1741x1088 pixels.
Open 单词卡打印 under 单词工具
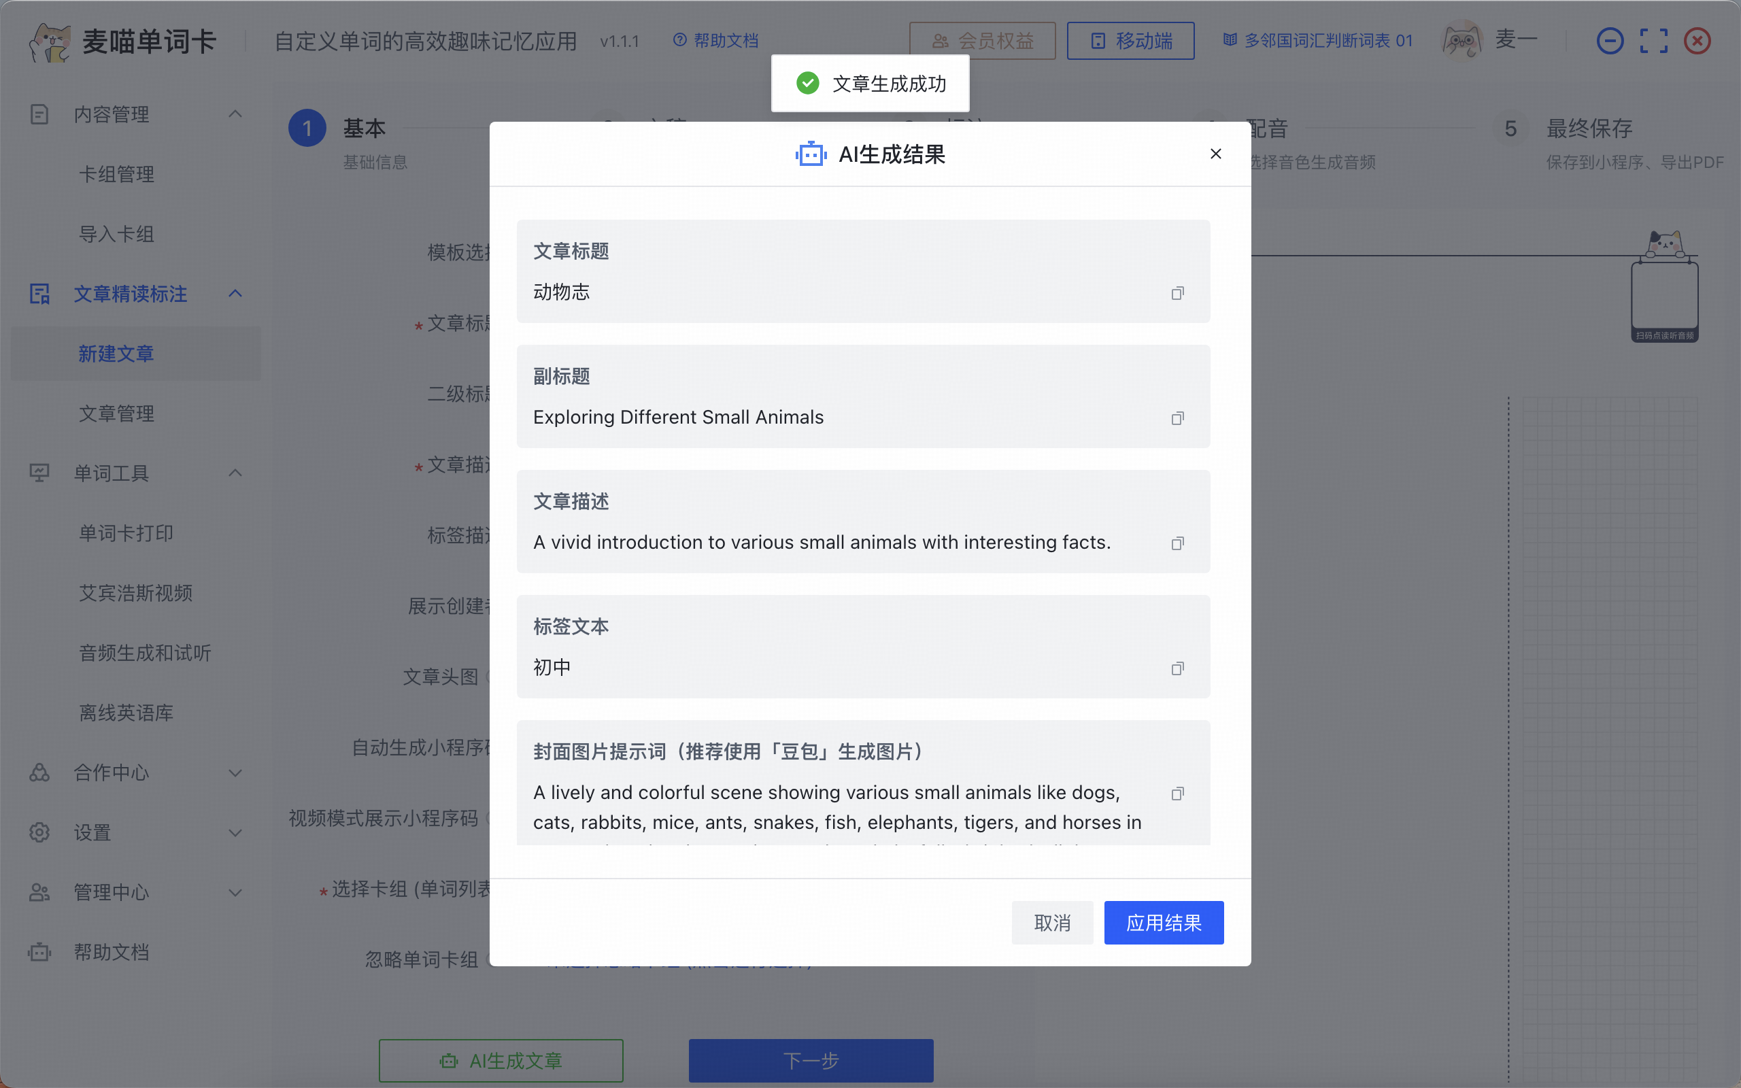(126, 533)
